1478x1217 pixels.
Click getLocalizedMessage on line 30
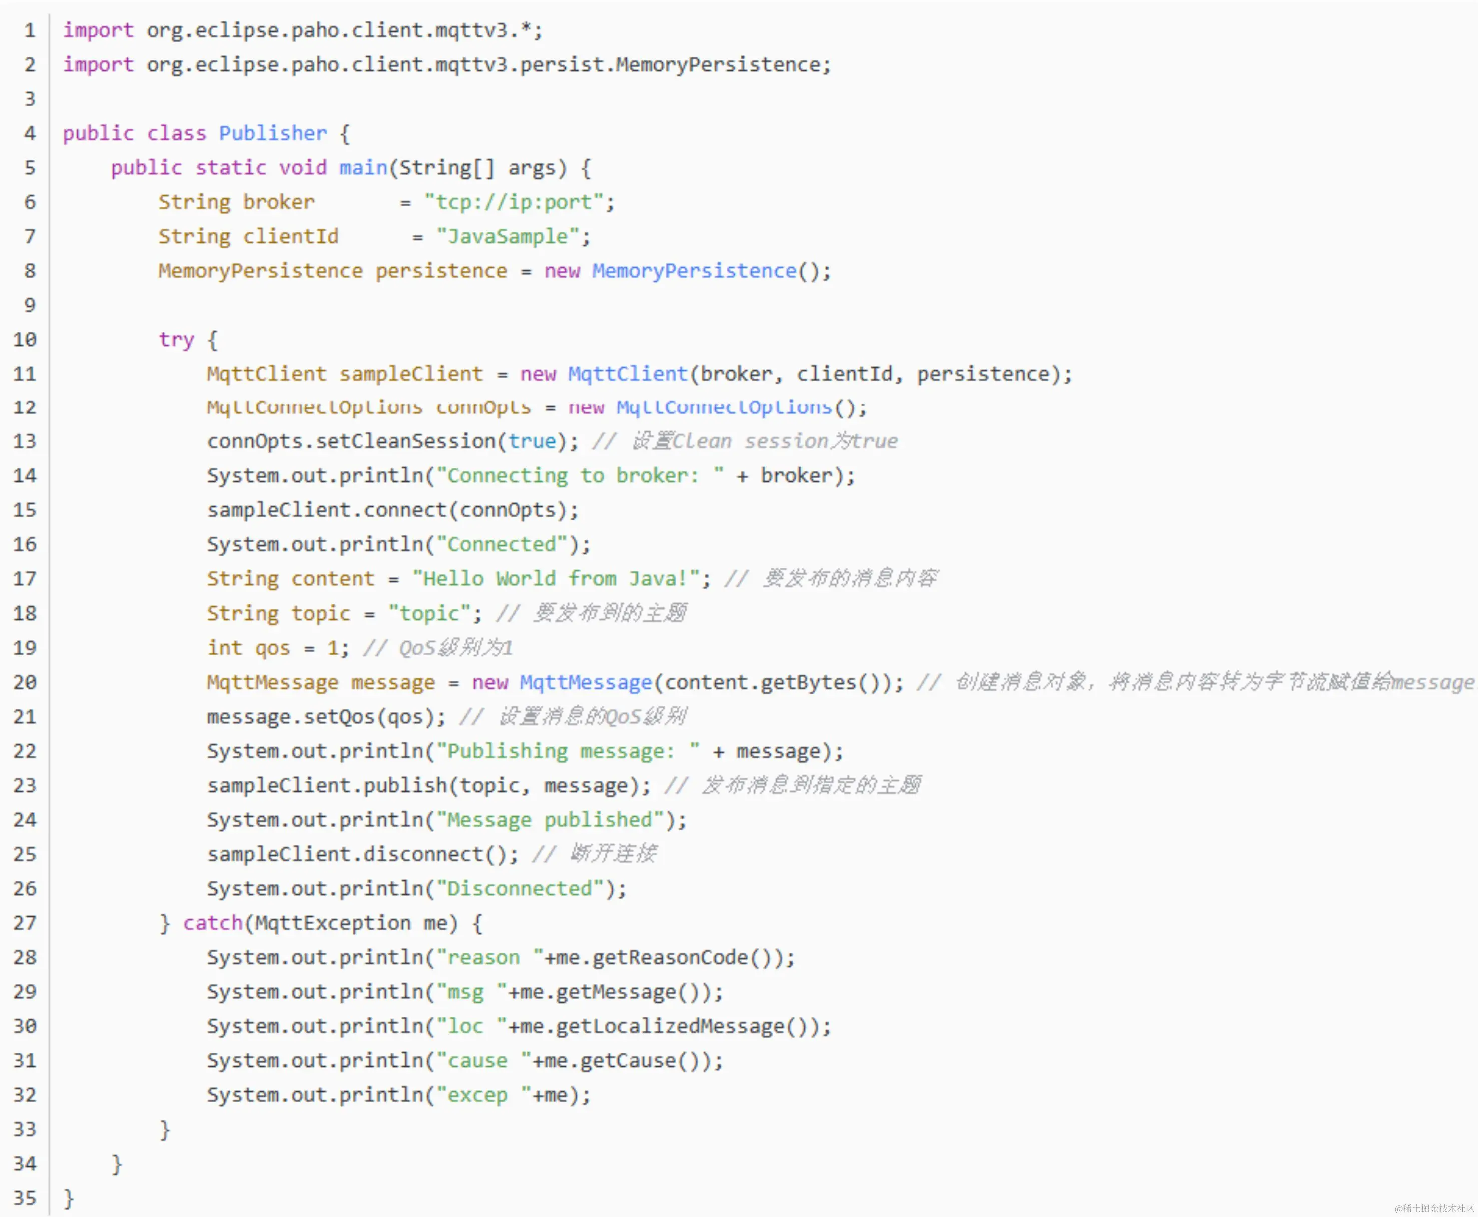pos(670,1026)
